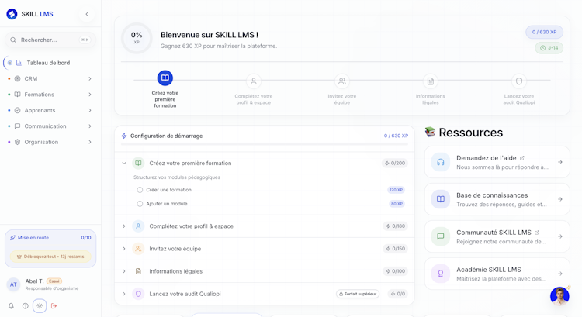Click the SKILL LMS logo icon
Screen dimensions: 582x317
[12, 14]
